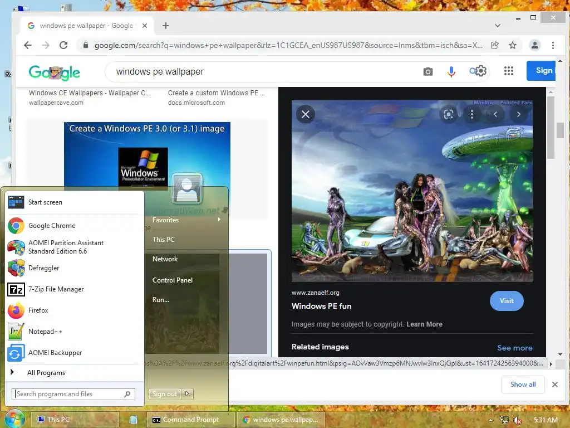Click the Search programs and files field
The width and height of the screenshot is (570, 428).
point(73,394)
